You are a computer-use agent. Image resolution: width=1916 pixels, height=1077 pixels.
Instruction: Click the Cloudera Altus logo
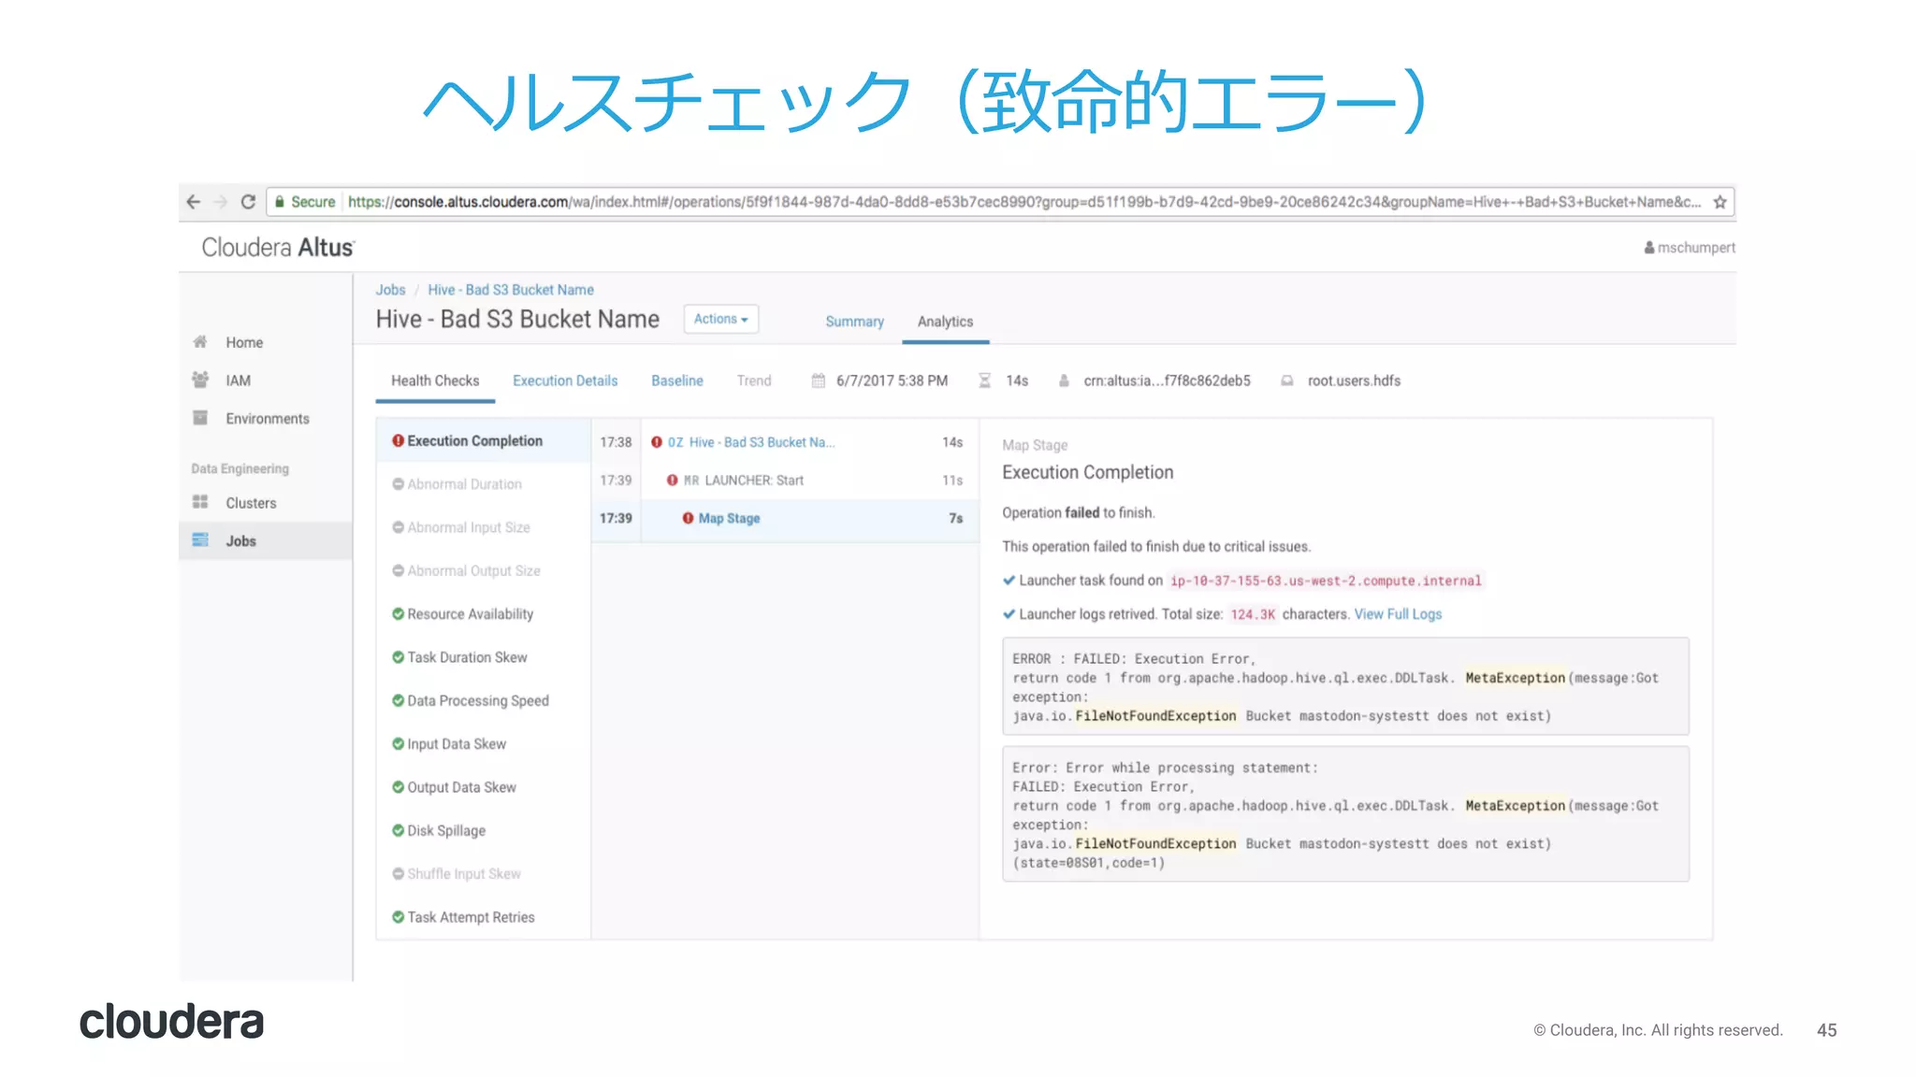[x=278, y=248]
